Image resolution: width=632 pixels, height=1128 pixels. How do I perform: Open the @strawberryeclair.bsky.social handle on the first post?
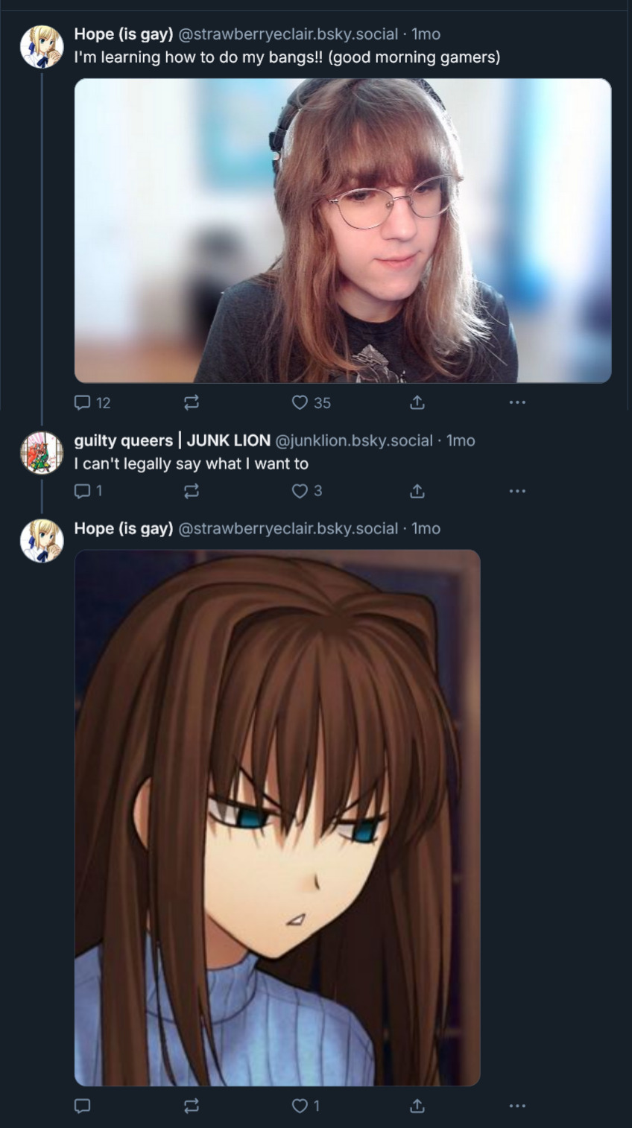pyautogui.click(x=288, y=34)
